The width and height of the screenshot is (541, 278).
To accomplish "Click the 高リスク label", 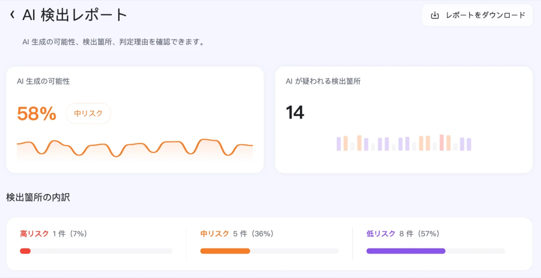I will tap(35, 233).
